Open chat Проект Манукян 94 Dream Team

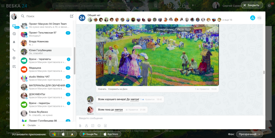[46, 25]
